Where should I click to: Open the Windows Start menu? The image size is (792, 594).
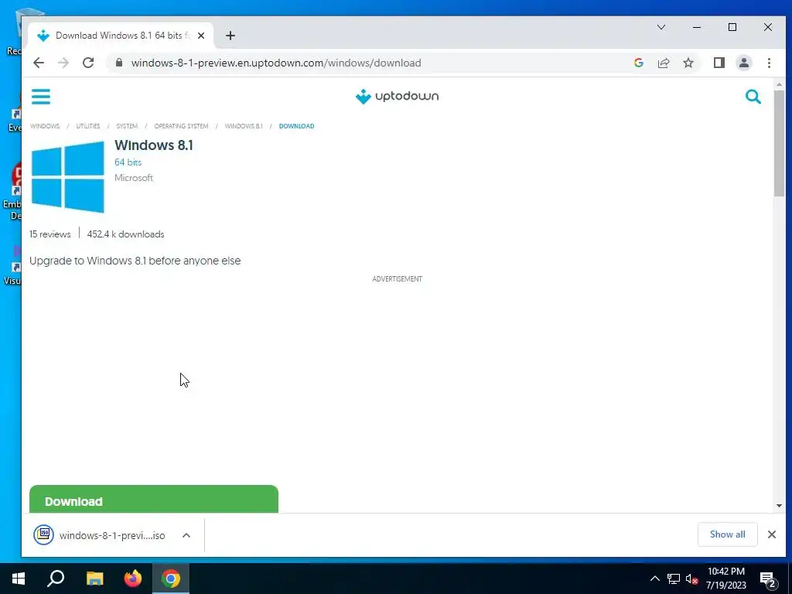pyautogui.click(x=19, y=579)
